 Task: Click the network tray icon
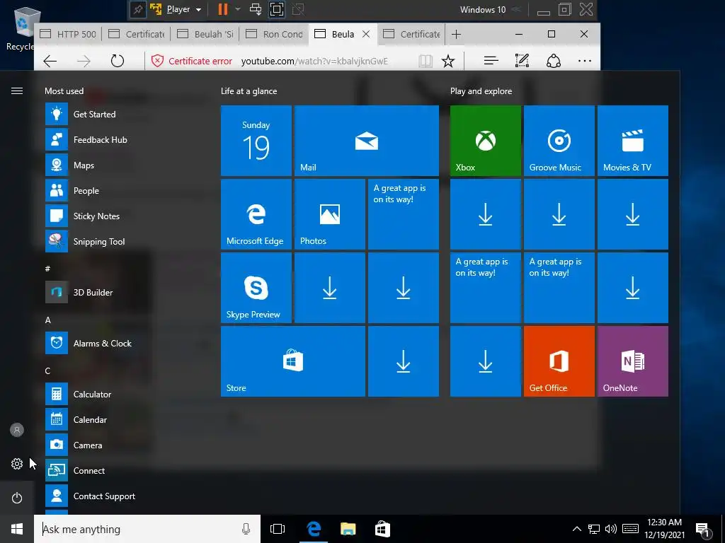[594, 529]
